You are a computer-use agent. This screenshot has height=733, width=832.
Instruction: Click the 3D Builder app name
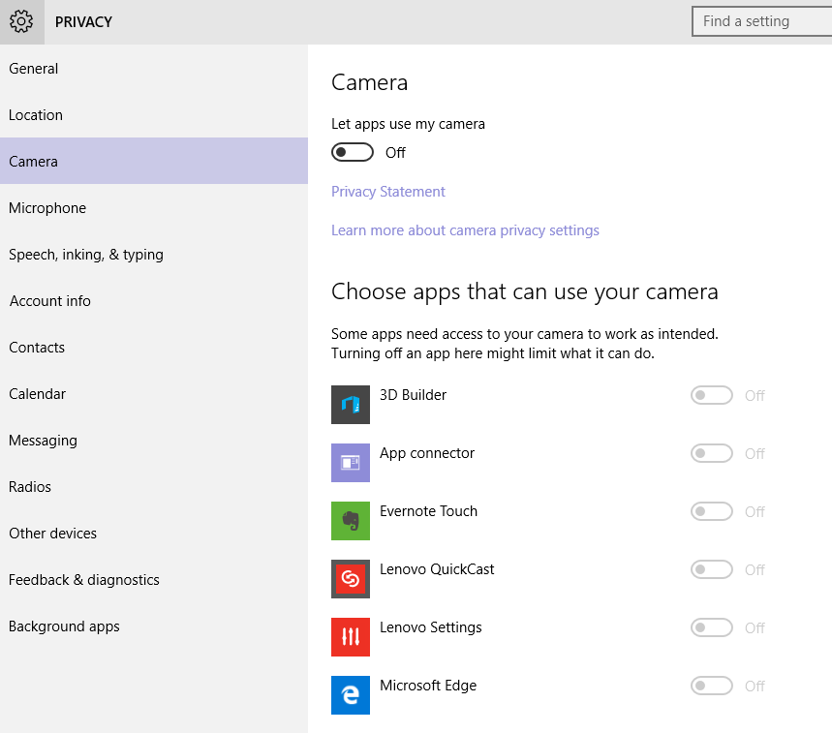(x=413, y=395)
